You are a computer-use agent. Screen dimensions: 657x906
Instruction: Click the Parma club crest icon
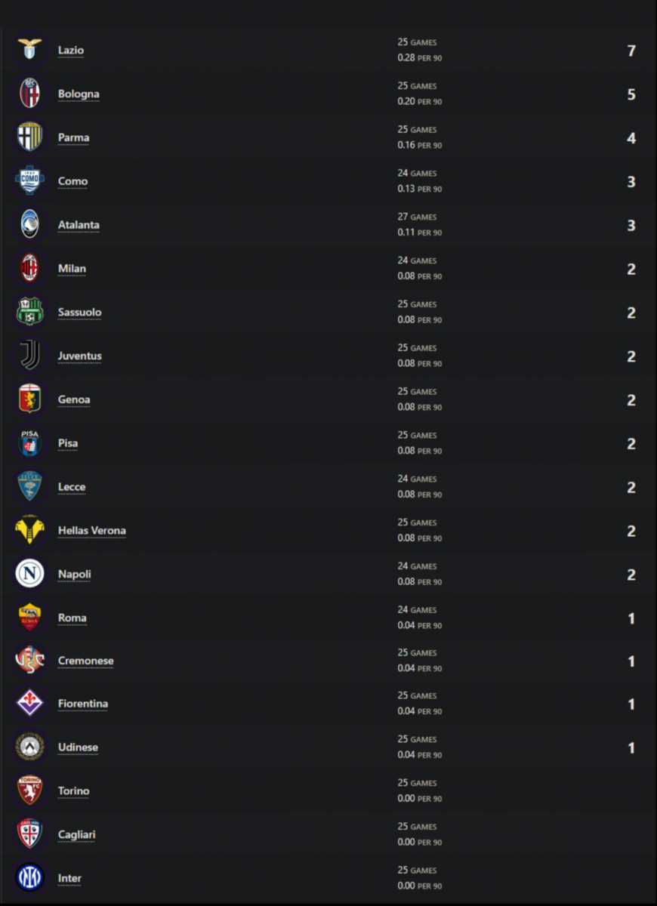point(30,137)
